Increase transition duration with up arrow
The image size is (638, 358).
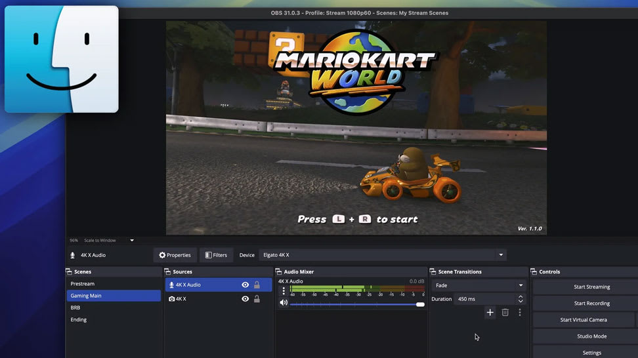click(521, 296)
